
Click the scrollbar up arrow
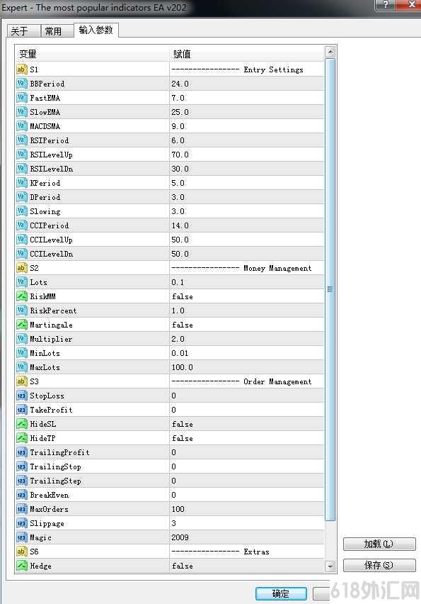click(x=330, y=52)
